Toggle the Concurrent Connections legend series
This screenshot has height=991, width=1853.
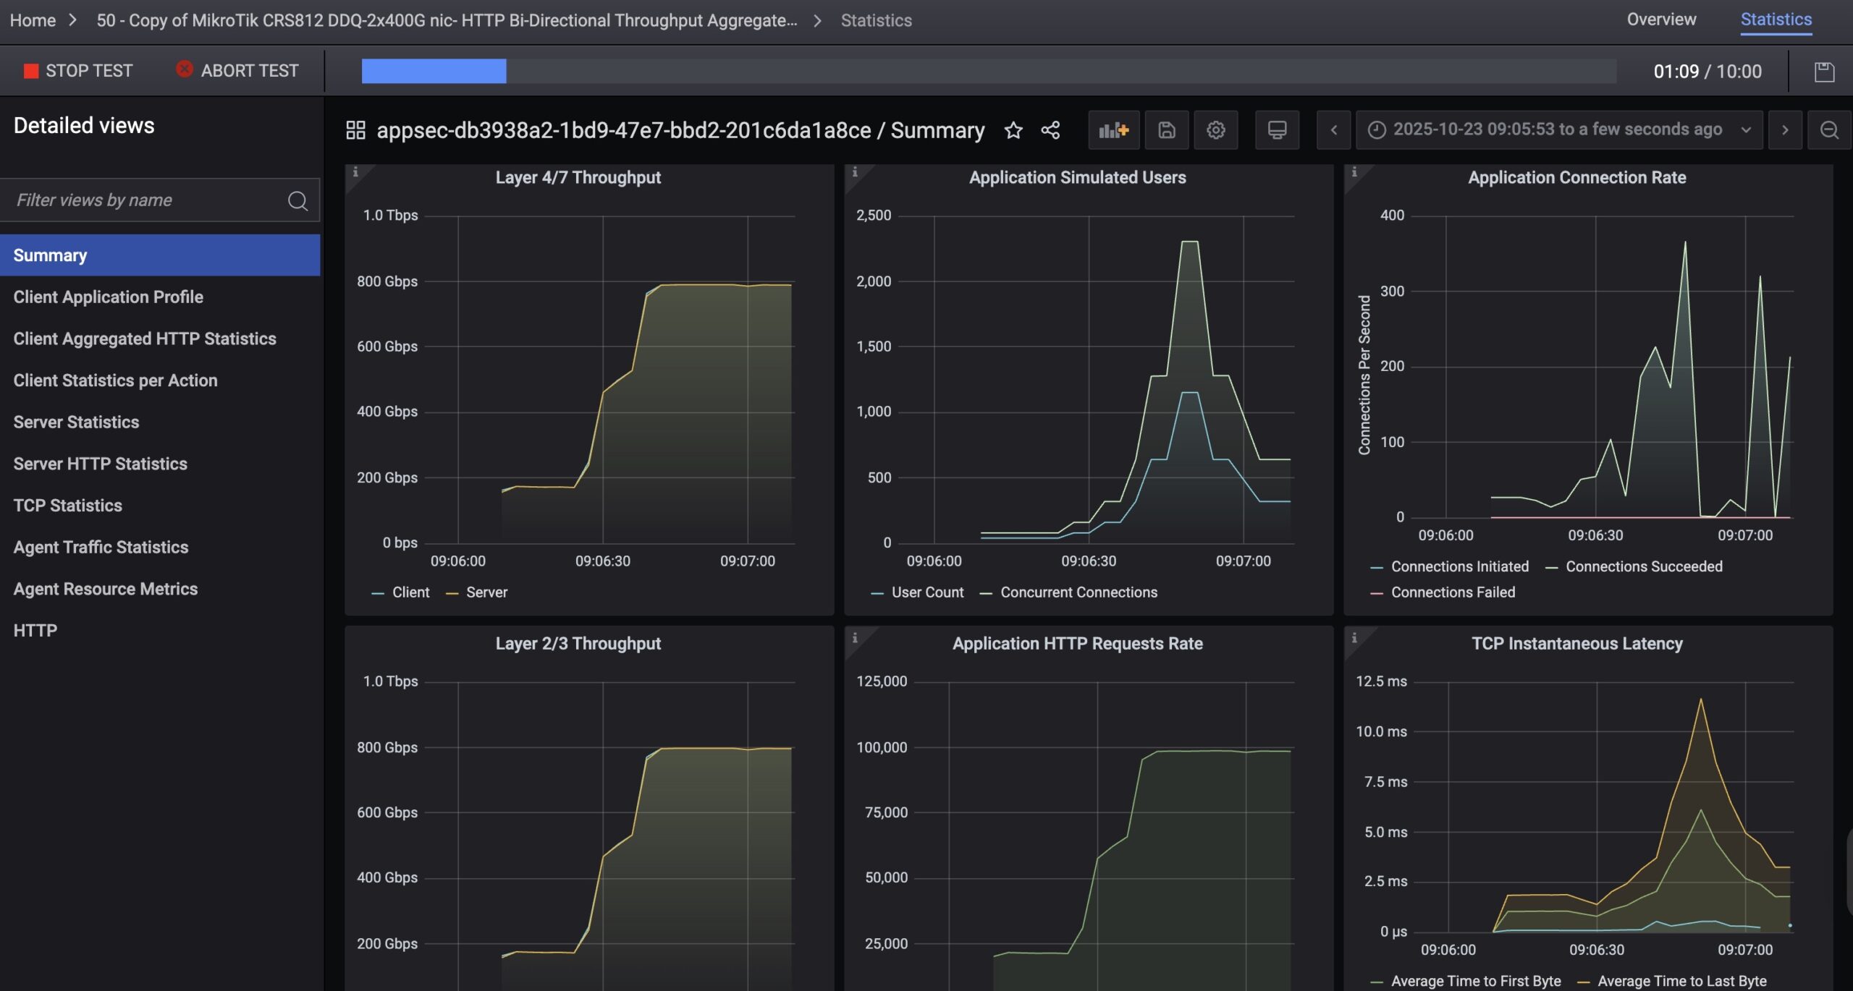1078,592
